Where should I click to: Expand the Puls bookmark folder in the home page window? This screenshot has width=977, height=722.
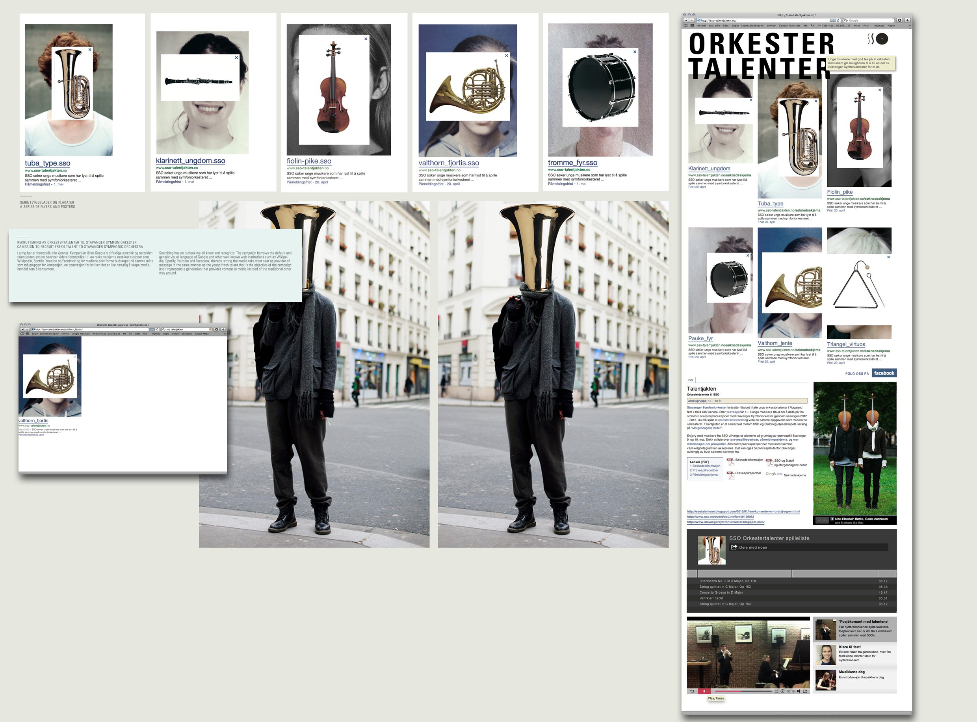[x=867, y=26]
